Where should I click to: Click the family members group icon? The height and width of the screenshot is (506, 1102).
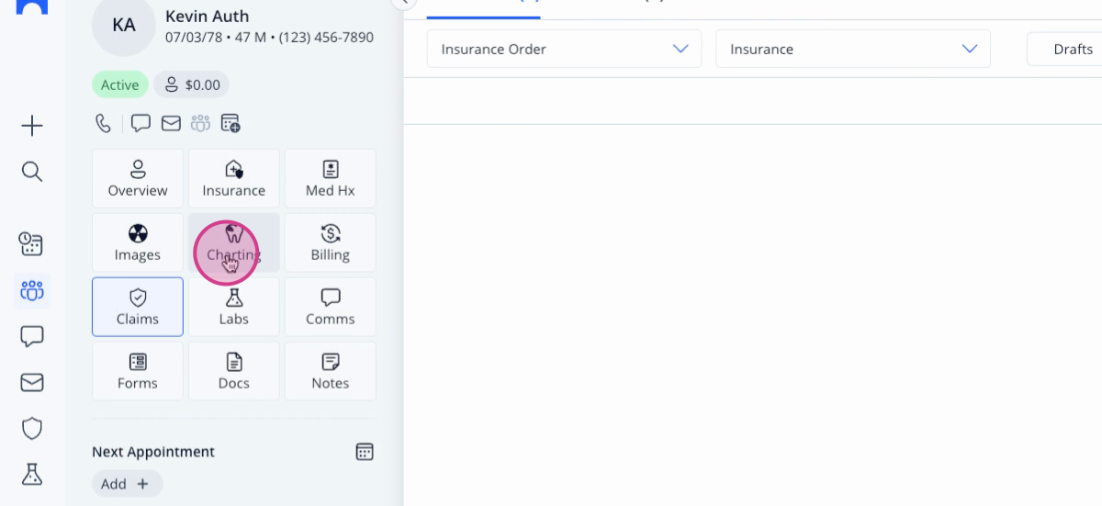point(200,123)
